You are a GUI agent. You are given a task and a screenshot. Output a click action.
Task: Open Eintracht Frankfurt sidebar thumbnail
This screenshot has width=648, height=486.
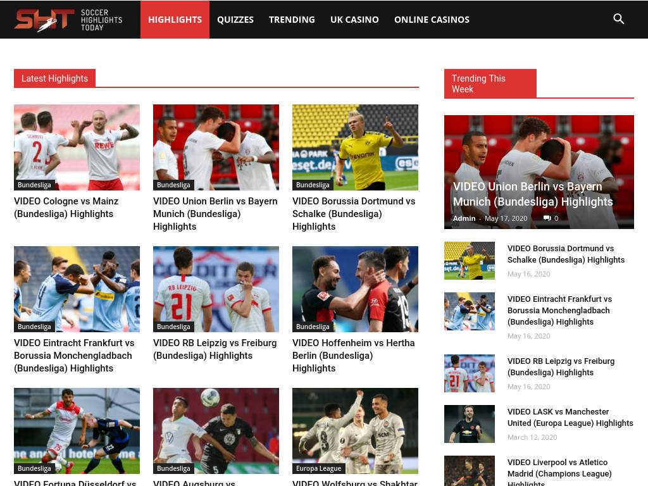[470, 311]
